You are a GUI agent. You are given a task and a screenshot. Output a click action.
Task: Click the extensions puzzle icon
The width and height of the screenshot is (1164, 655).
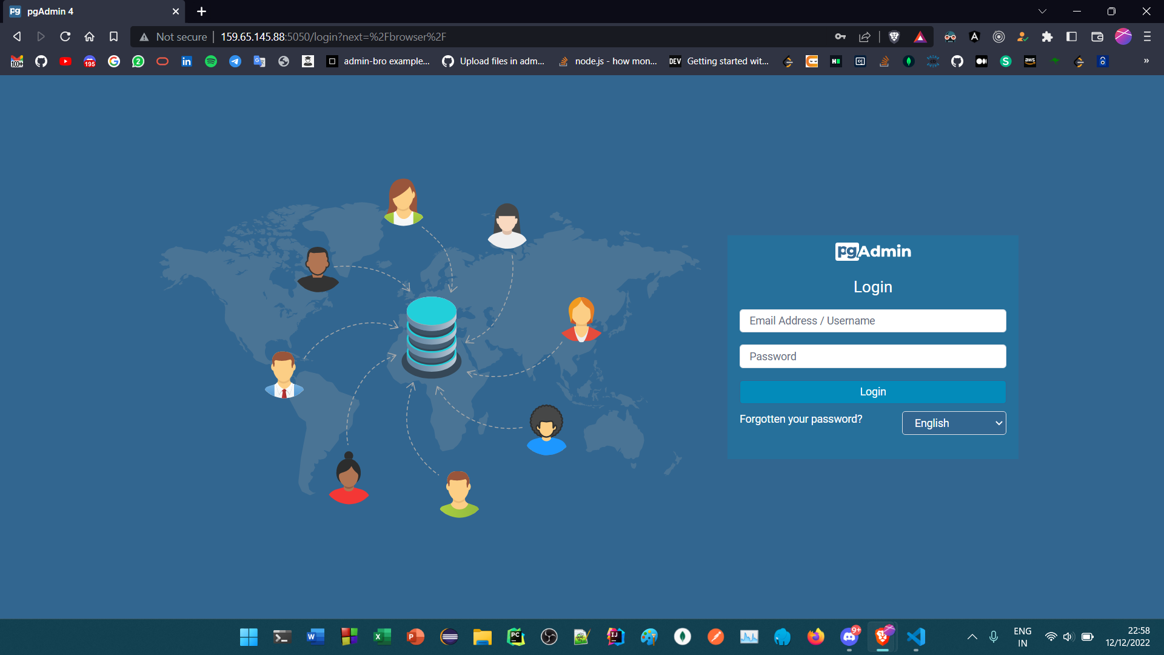point(1047,37)
